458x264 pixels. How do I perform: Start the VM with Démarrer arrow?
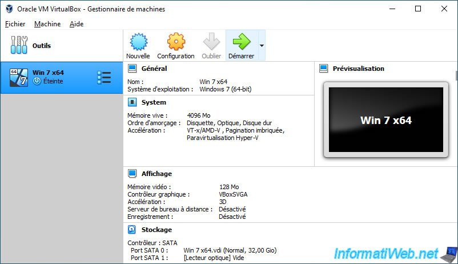(x=241, y=42)
